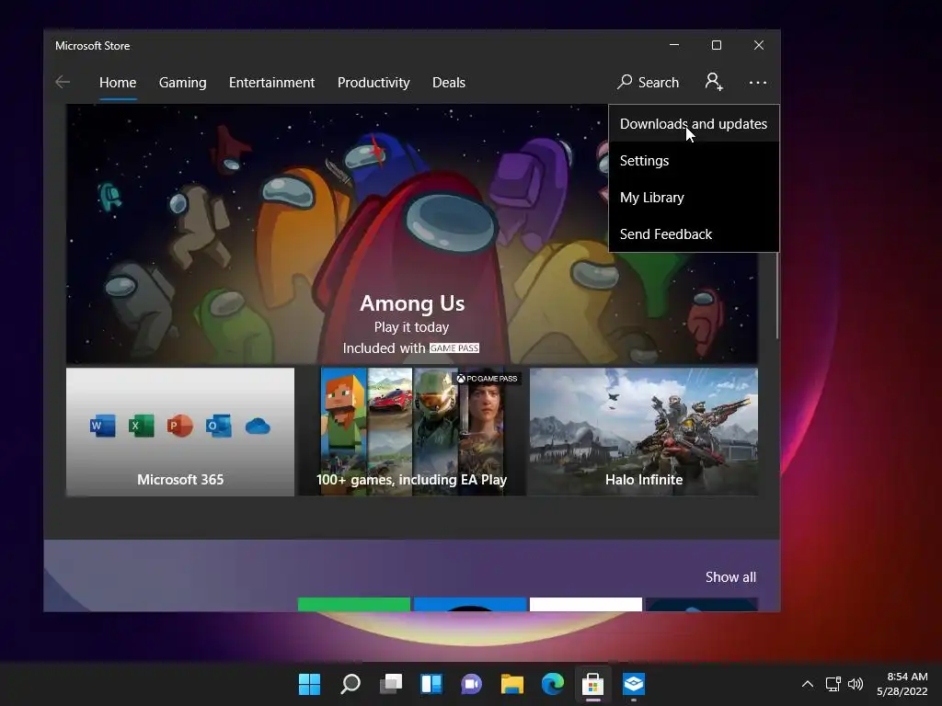Viewport: 942px width, 706px height.
Task: Open the 100+ games EA Play tile
Action: [x=412, y=432]
